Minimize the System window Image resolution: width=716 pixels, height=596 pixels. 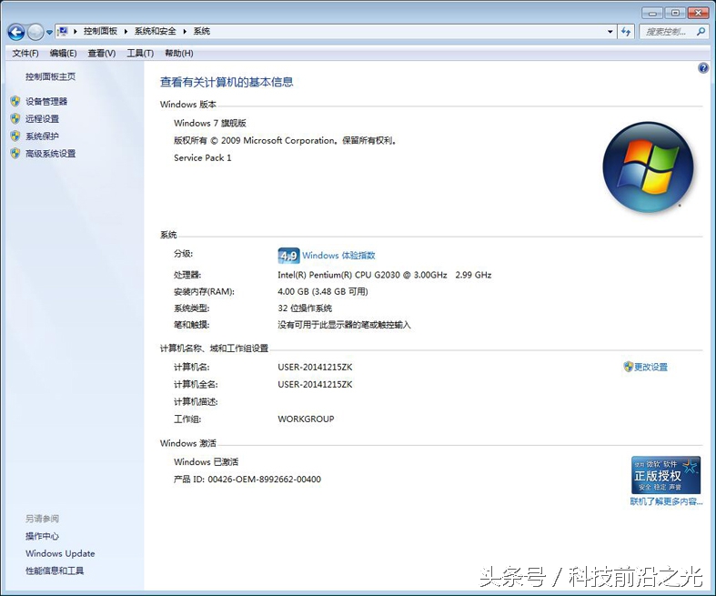652,13
